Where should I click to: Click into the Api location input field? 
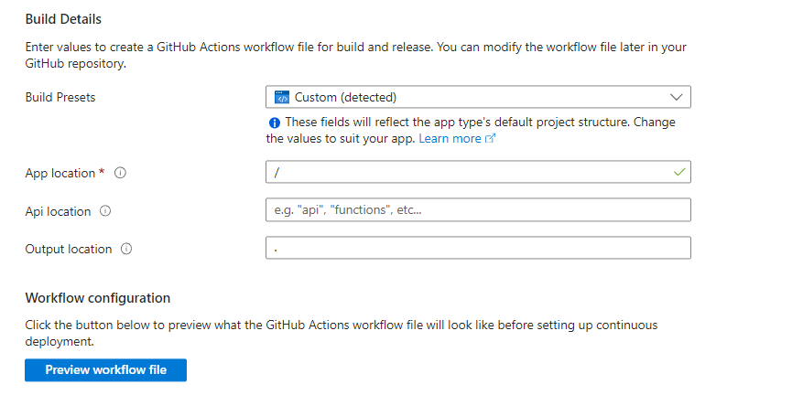[476, 210]
